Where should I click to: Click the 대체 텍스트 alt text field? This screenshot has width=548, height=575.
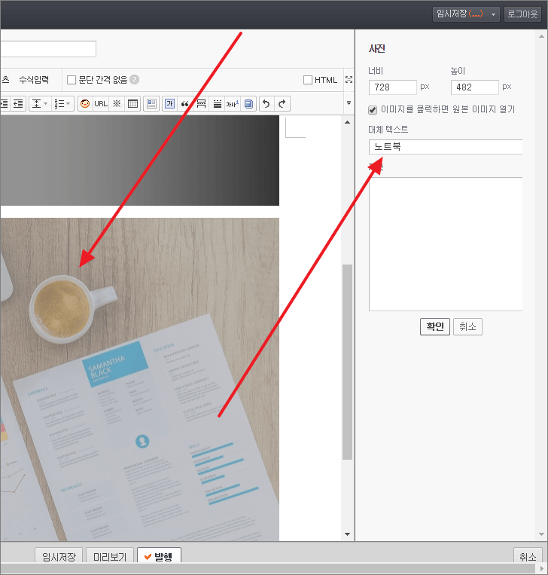(446, 147)
